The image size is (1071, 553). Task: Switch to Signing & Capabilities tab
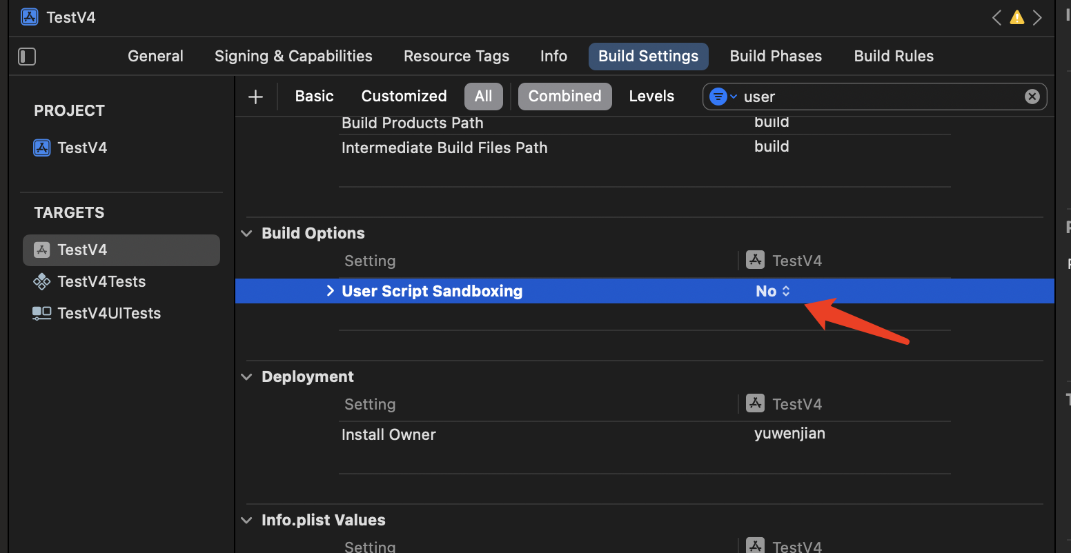pos(293,57)
